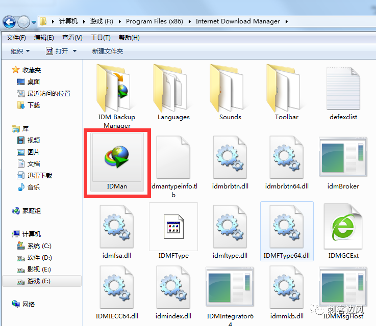Open 文档 library
Viewport: 376px width, 326px height.
coord(28,164)
